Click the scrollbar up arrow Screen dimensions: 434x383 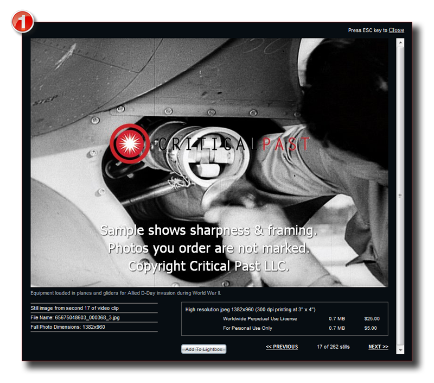click(x=400, y=43)
